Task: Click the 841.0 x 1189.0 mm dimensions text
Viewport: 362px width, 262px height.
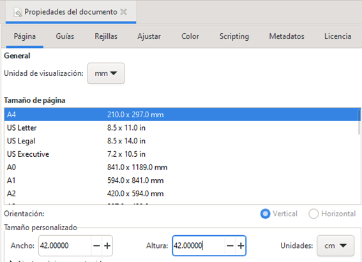Action: [x=137, y=167]
